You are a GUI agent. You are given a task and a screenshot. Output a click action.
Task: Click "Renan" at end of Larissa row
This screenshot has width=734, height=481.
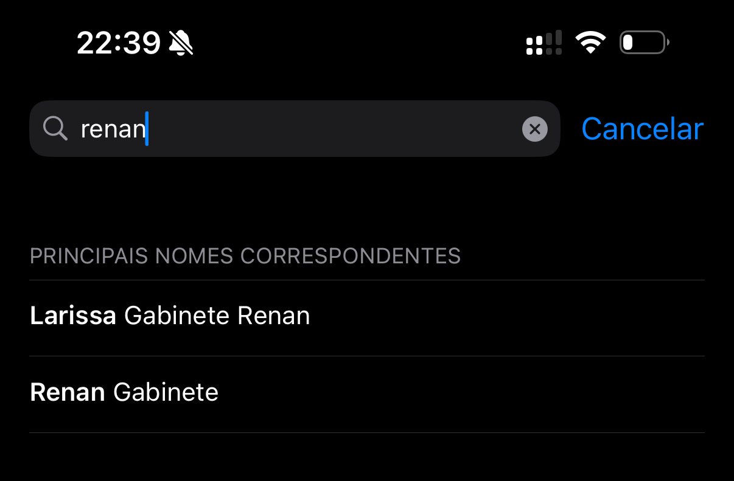coord(273,316)
